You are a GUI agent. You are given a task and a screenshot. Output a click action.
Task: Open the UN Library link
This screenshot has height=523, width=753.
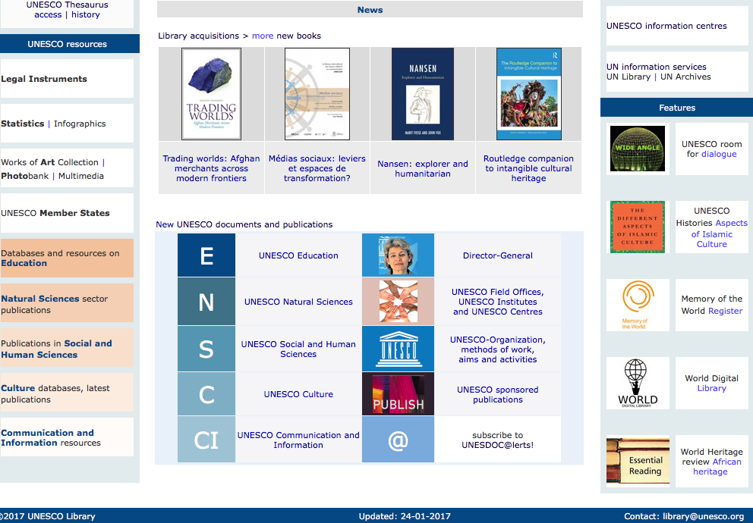point(629,77)
